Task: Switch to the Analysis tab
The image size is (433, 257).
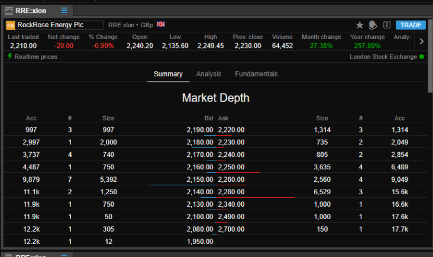Action: (x=209, y=74)
